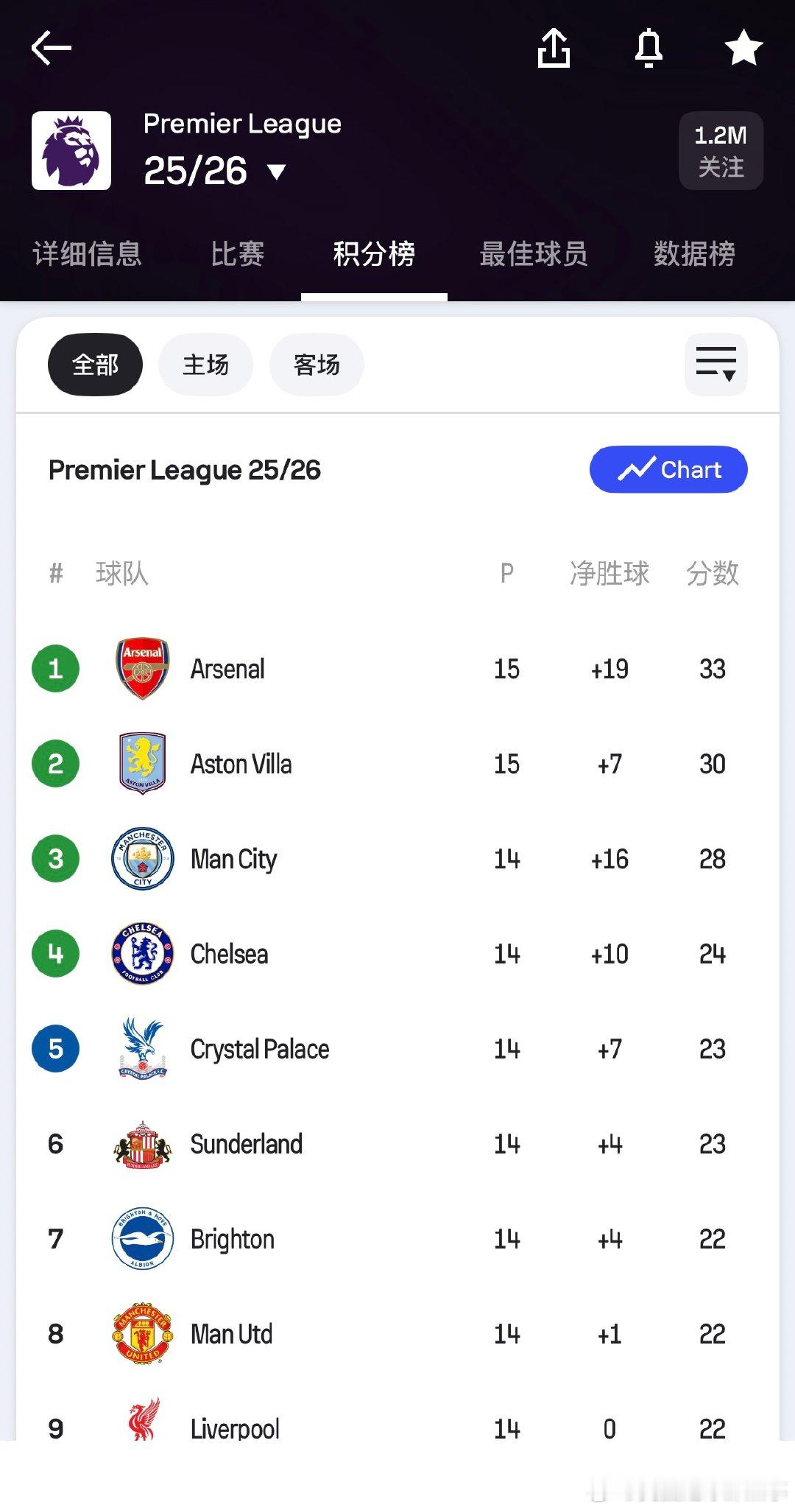
Task: Tap the share icon
Action: coord(554,49)
